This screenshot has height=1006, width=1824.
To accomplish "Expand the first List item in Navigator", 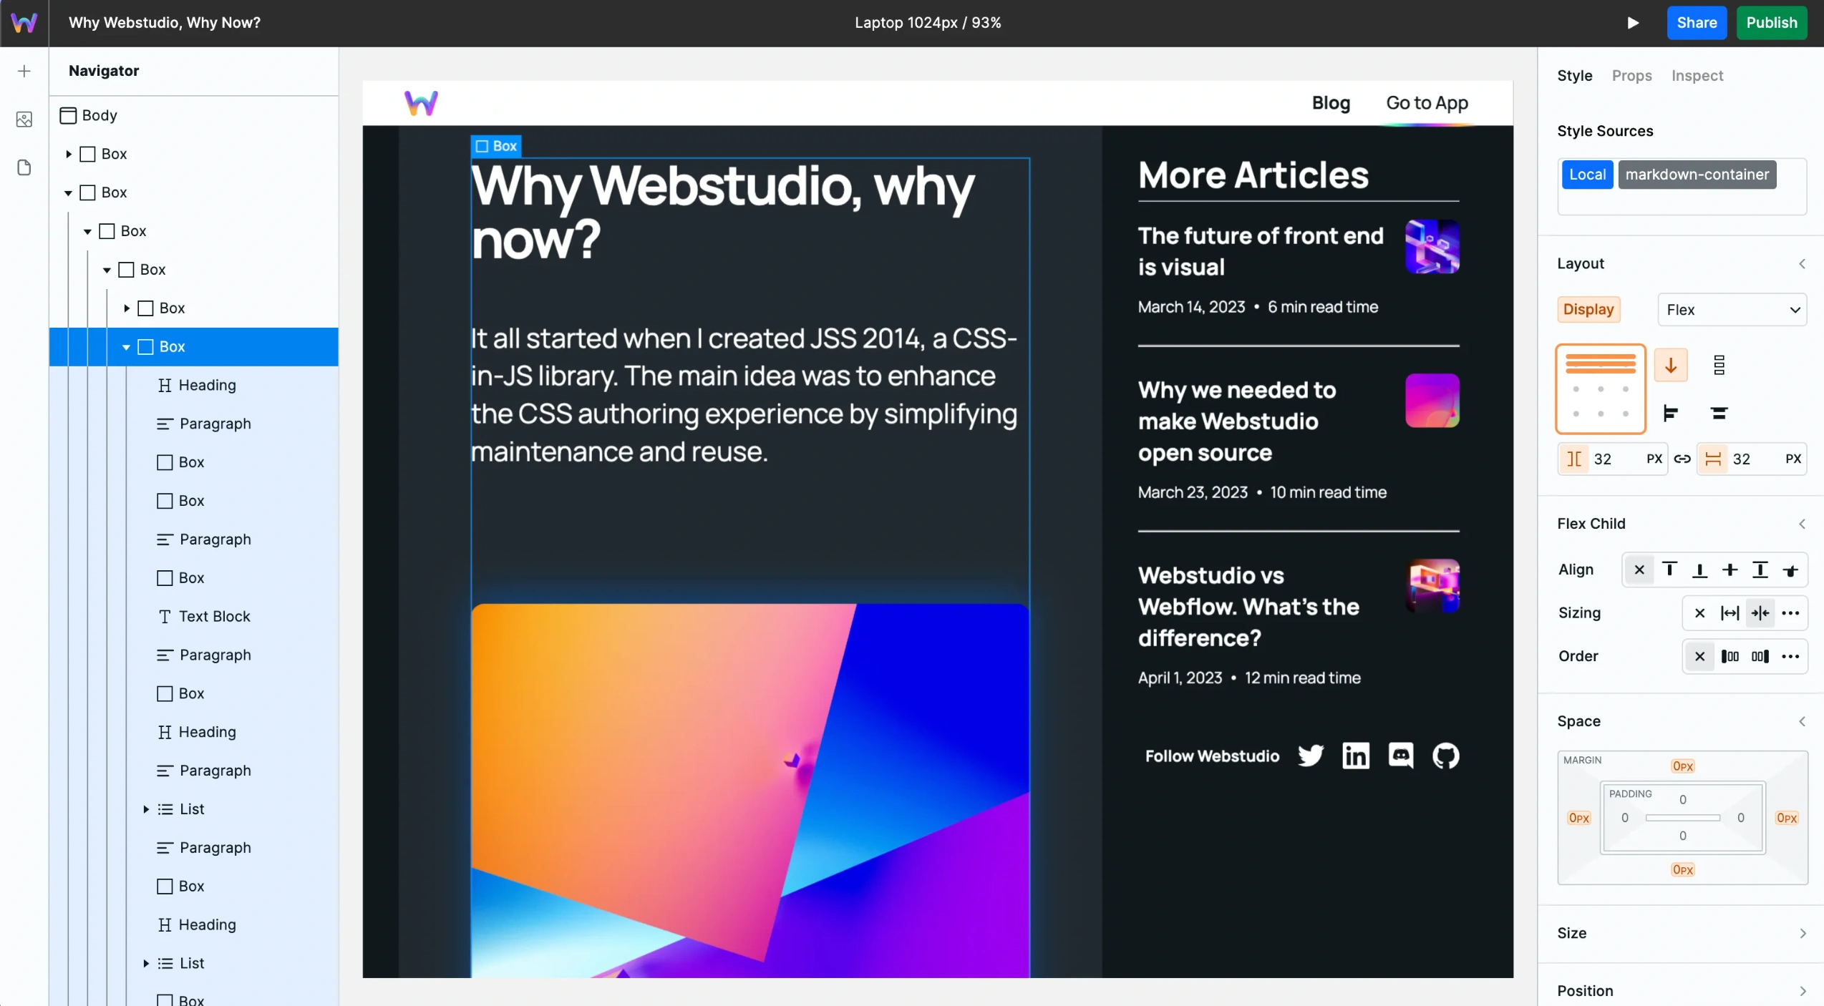I will 145,809.
